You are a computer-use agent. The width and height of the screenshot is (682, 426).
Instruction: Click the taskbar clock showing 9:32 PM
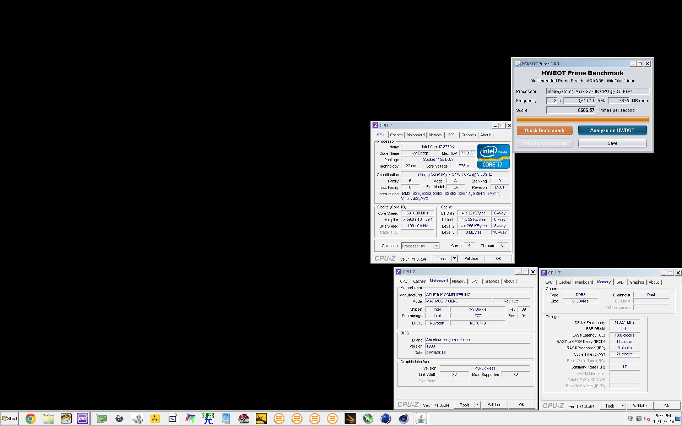point(663,419)
